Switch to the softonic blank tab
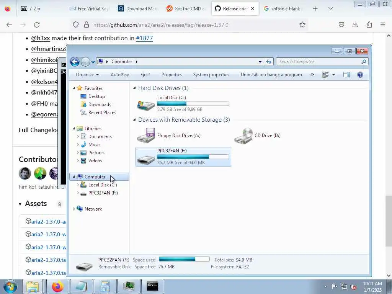This screenshot has width=392, height=294. tap(283, 8)
